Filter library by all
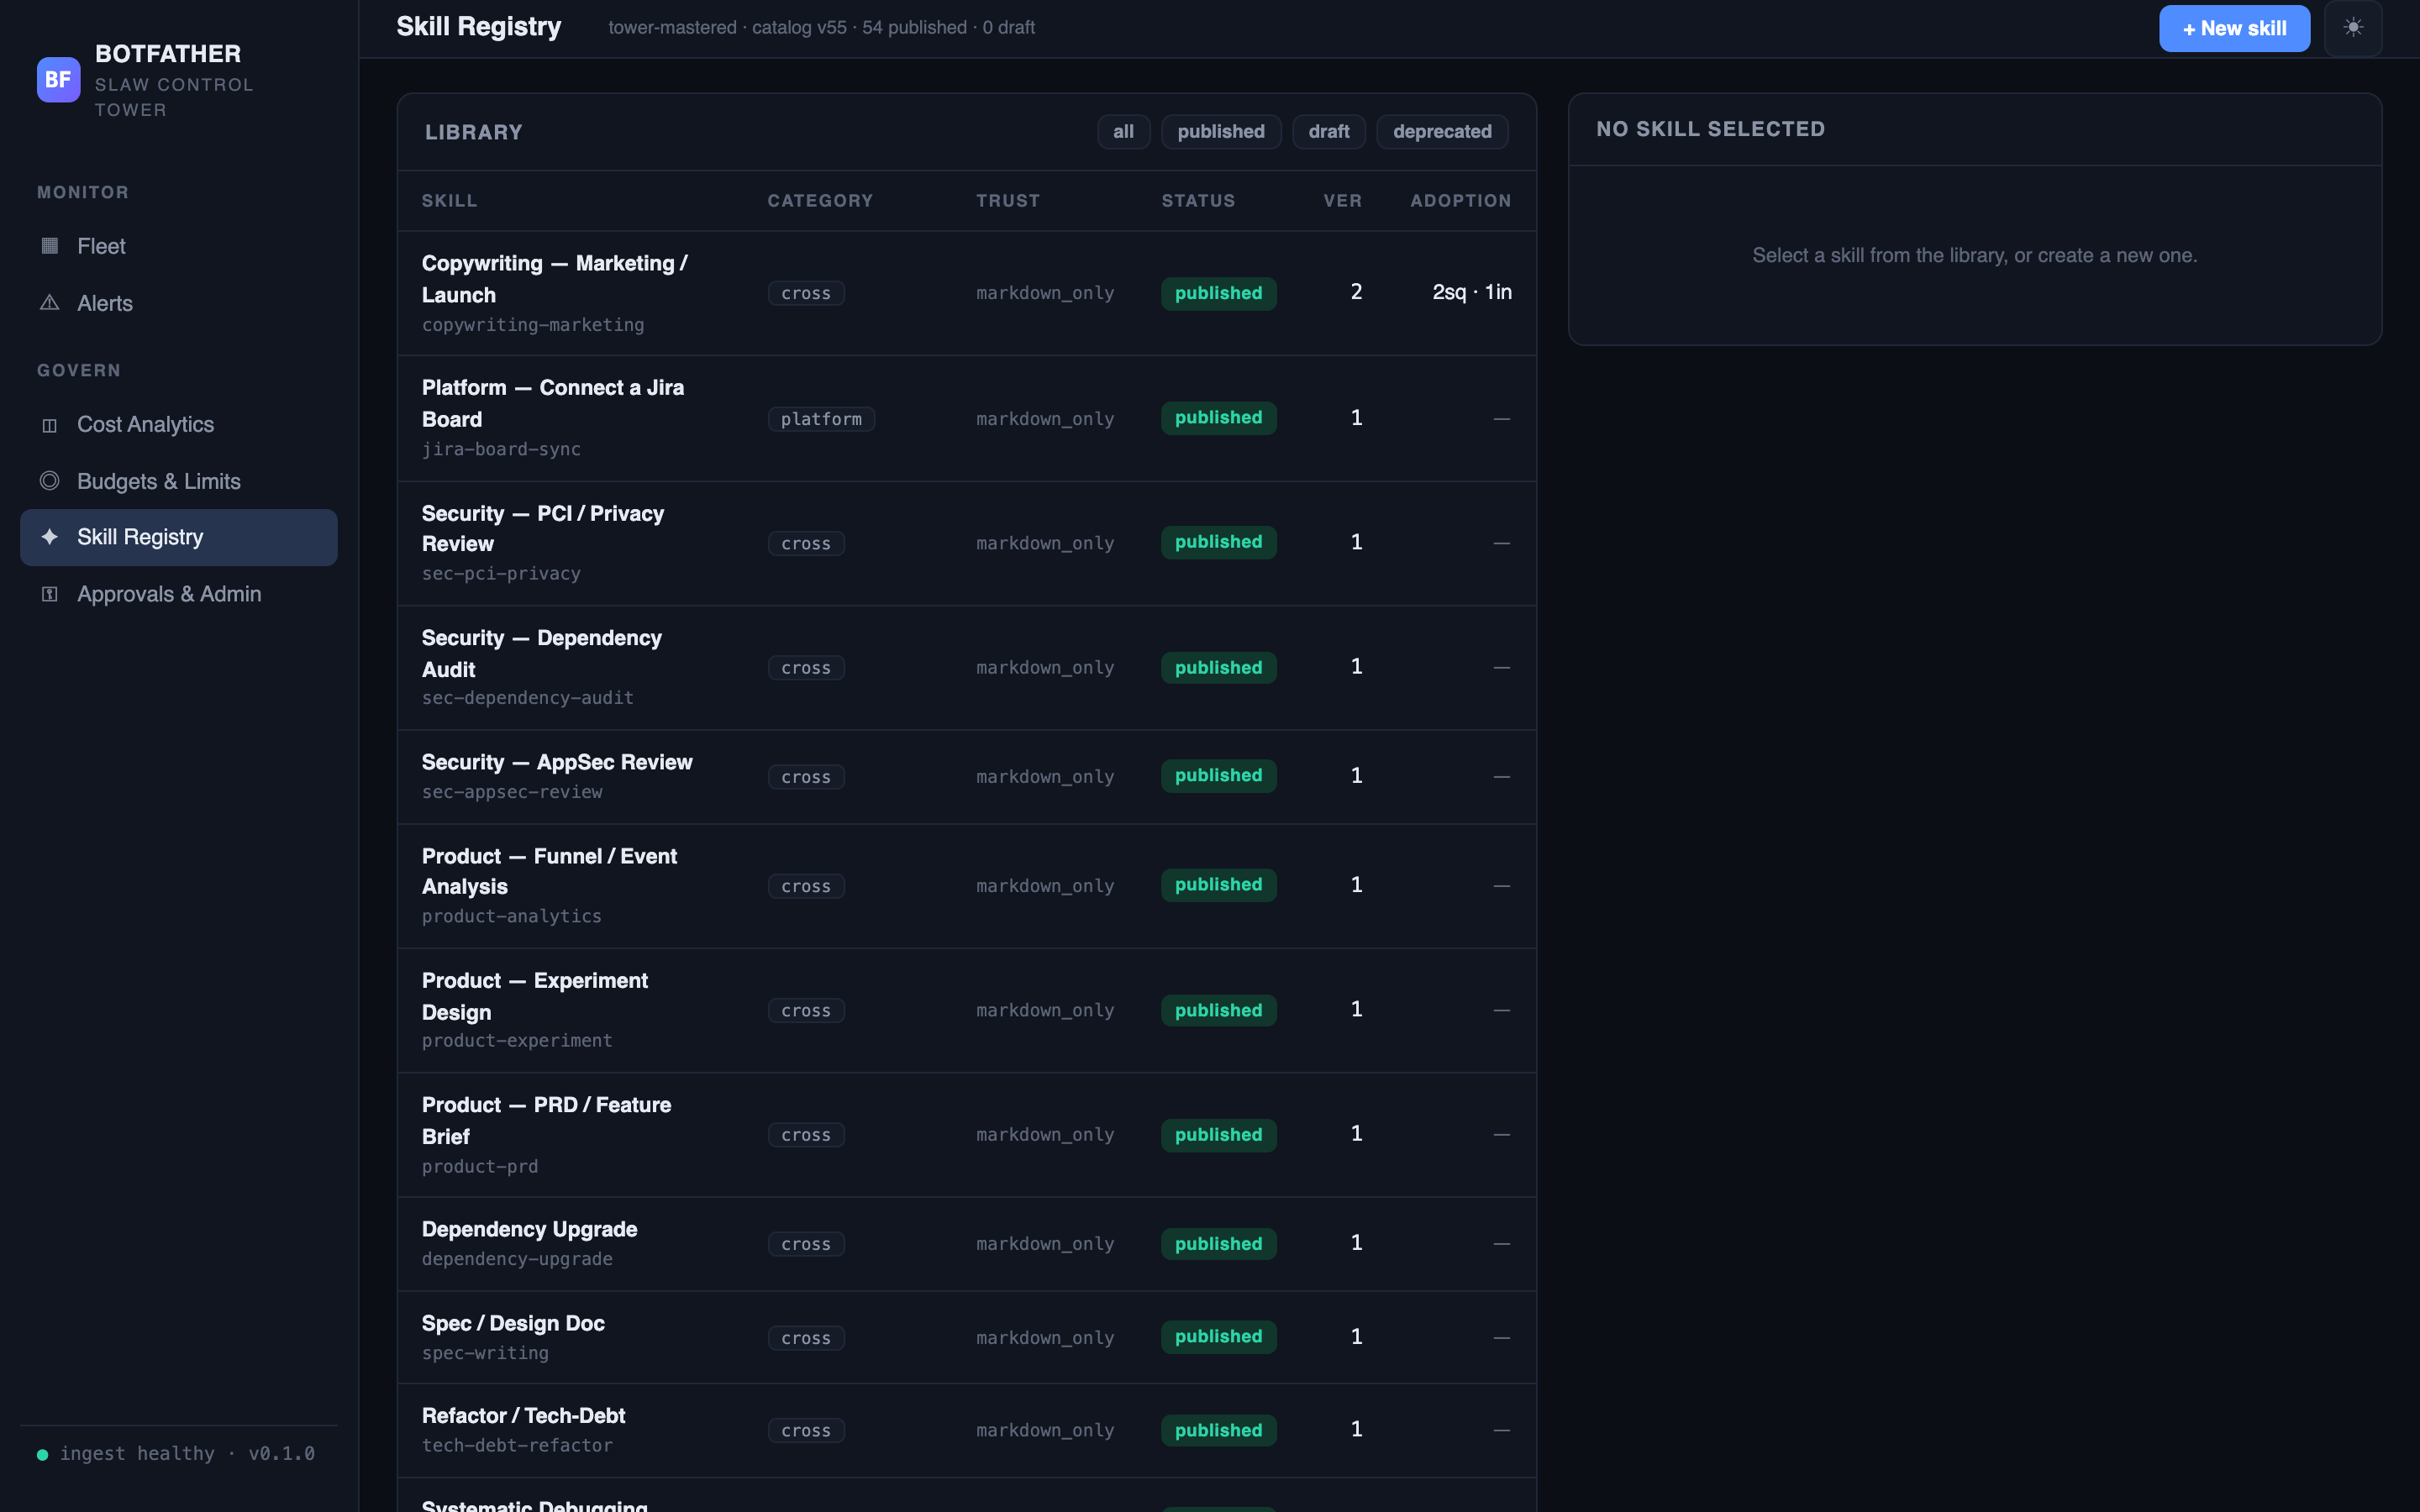 pyautogui.click(x=1123, y=132)
